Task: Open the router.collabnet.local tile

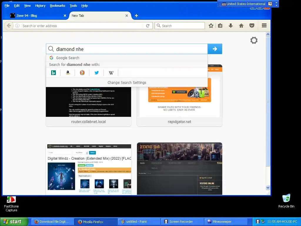Action: pos(88,107)
